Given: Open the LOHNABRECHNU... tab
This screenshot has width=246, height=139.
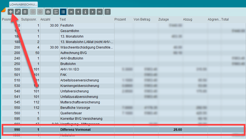Looking at the screenshot, I should click(24, 4).
